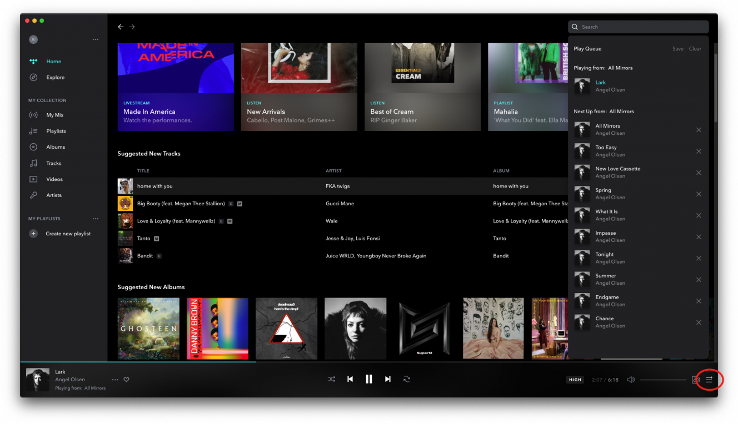Viewport: 738px width, 424px height.
Task: Remove New Love Cassette from the queue
Action: coord(699,173)
